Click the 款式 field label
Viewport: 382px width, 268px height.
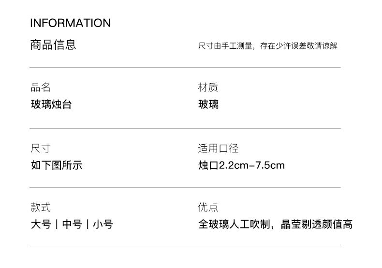[x=41, y=208]
